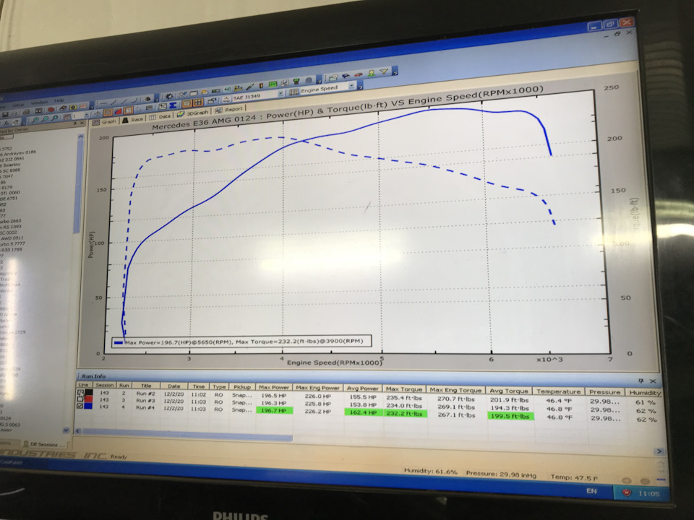Sort by the Max Power column header

pos(274,387)
